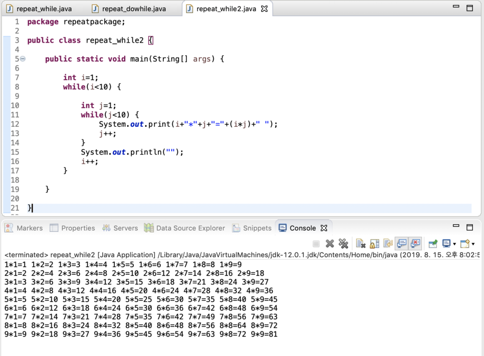Clear the console output
The height and width of the screenshot is (356, 484).
point(361,244)
